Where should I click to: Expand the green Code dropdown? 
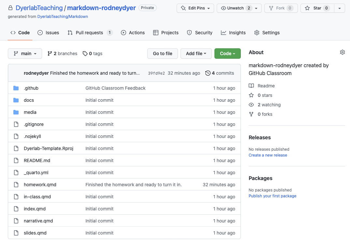point(227,53)
